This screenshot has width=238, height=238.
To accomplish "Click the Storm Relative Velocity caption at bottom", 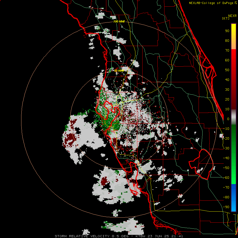I will pos(119,236).
